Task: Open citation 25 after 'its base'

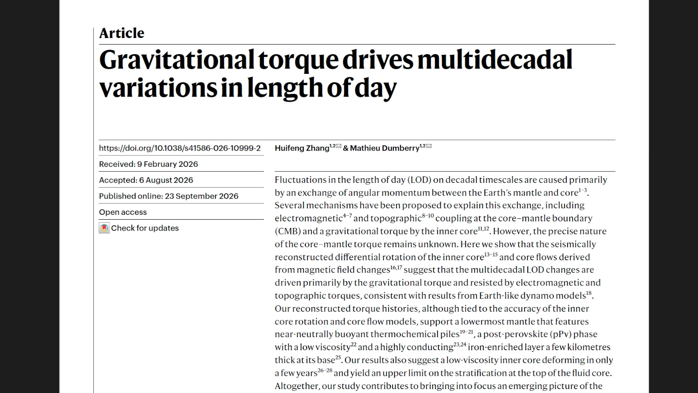Action: (338, 357)
